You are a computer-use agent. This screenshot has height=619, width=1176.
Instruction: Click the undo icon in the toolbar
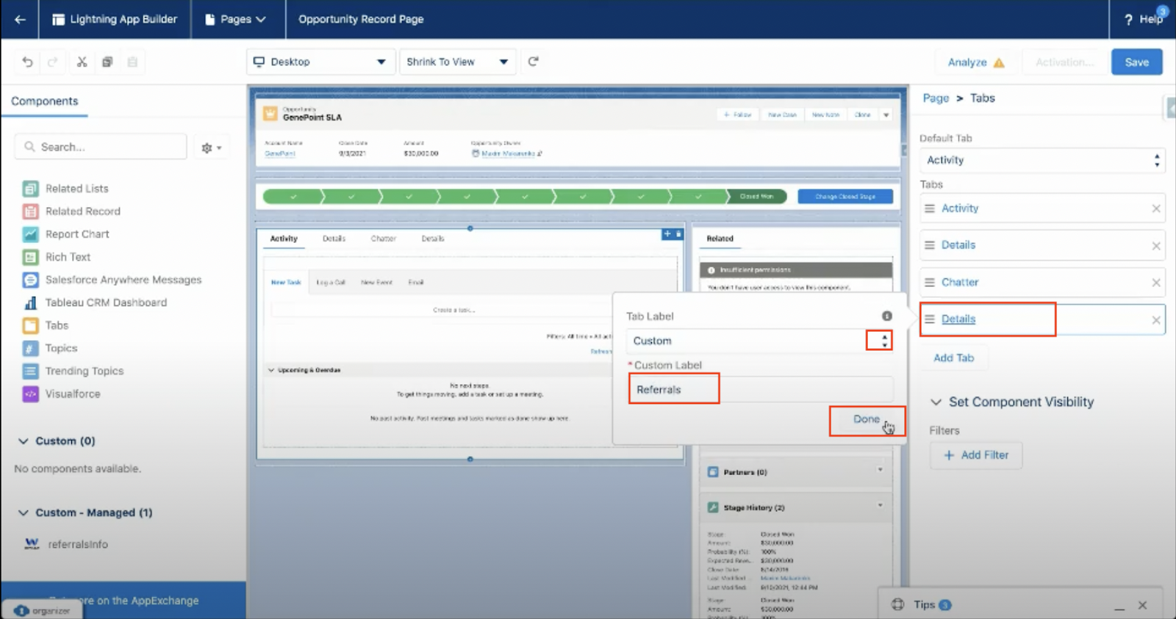(28, 62)
